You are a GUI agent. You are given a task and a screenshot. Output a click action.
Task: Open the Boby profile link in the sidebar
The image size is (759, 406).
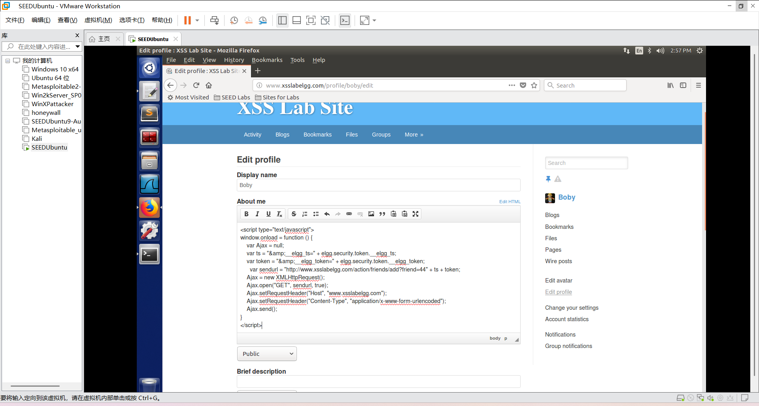566,197
